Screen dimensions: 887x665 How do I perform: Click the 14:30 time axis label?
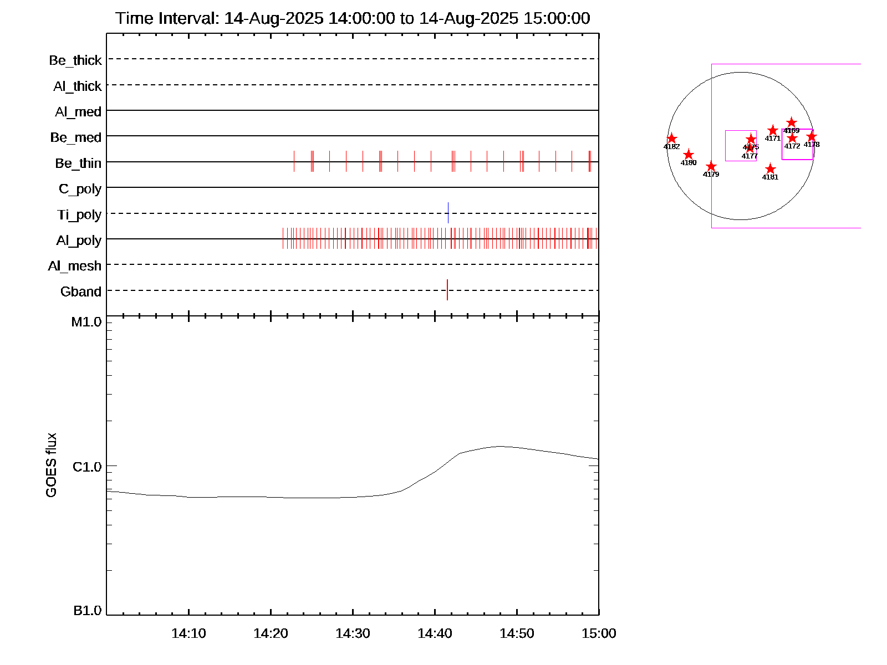pos(353,633)
